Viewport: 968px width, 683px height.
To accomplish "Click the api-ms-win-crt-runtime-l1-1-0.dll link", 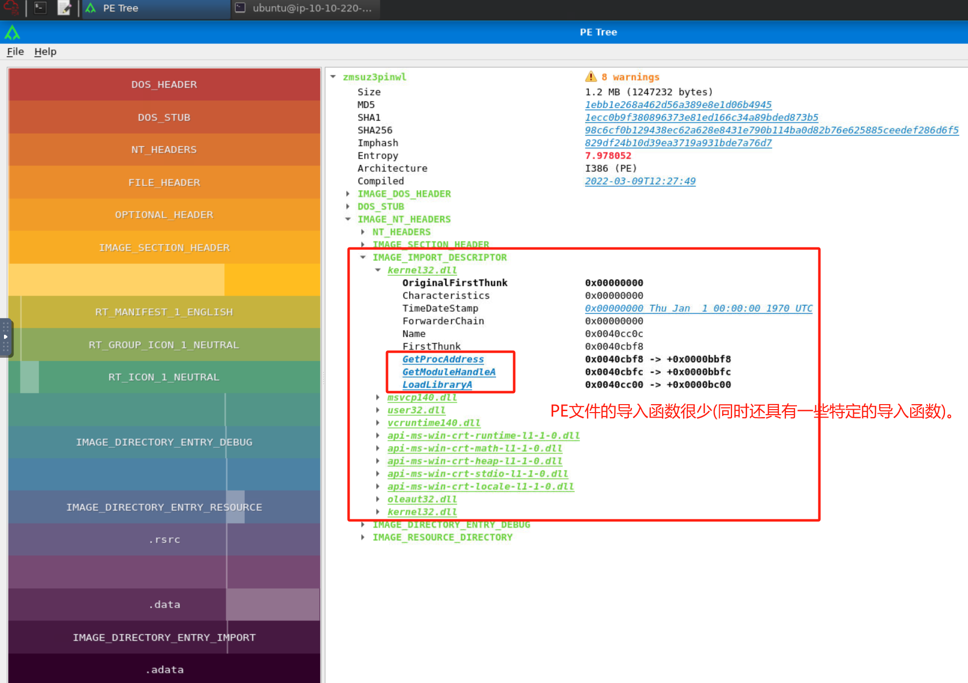I will tap(483, 436).
